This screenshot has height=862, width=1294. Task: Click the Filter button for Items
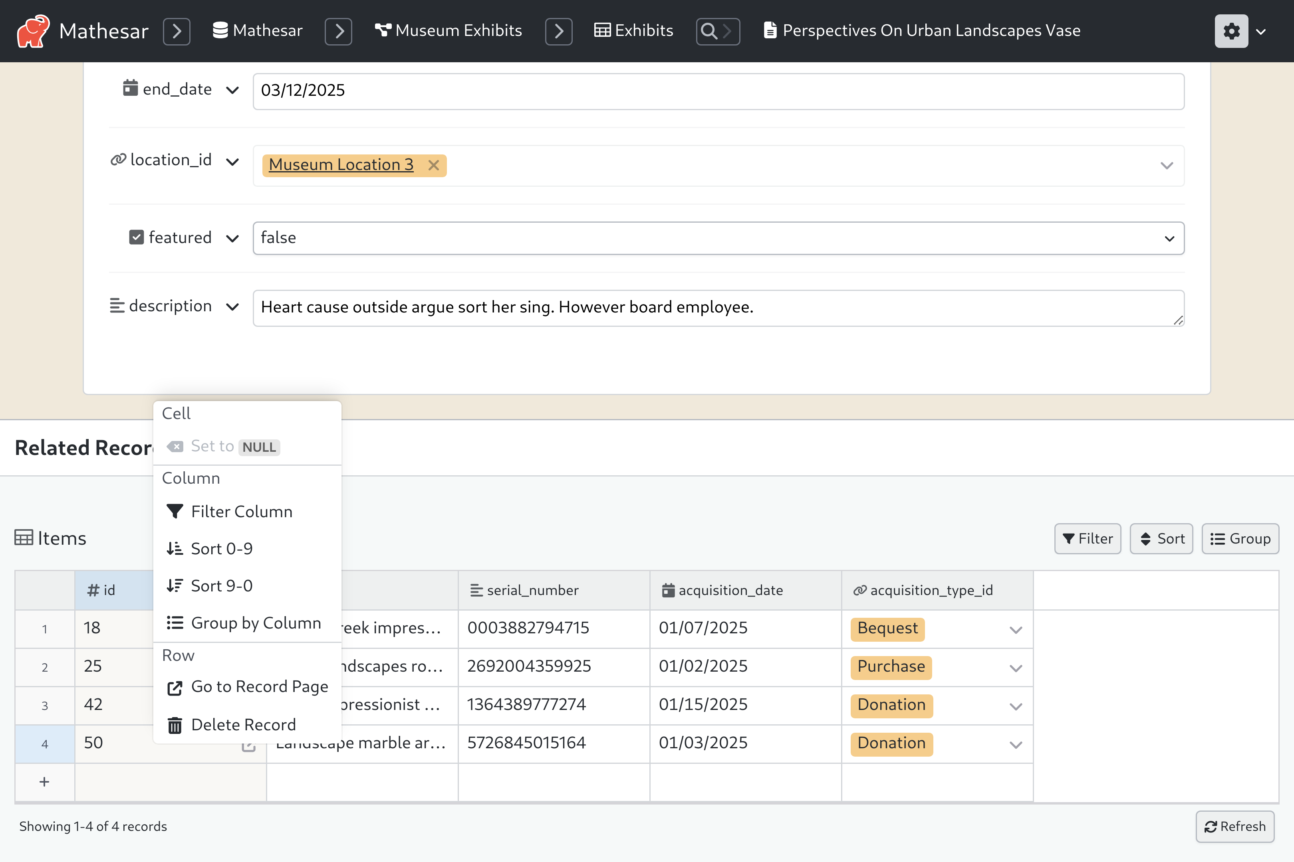[1088, 539]
